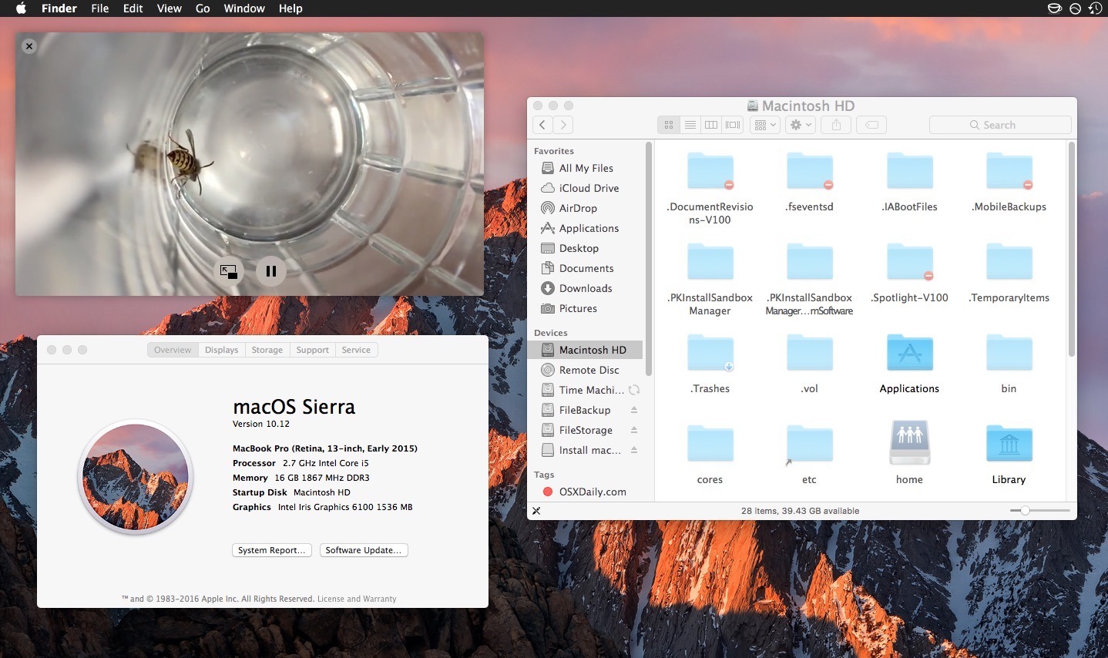The width and height of the screenshot is (1108, 658).
Task: Open the License and Warranty link
Action: coord(357,599)
